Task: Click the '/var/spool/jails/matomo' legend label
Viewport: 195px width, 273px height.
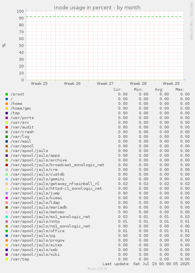Action: point(37,212)
